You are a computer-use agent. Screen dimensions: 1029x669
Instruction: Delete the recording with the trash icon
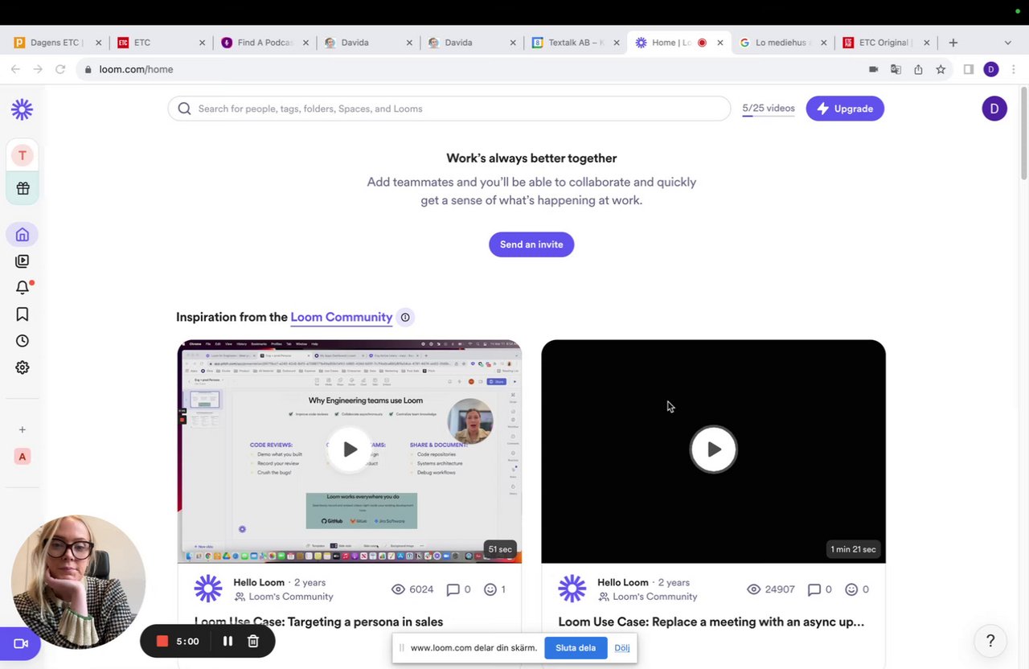pos(252,641)
